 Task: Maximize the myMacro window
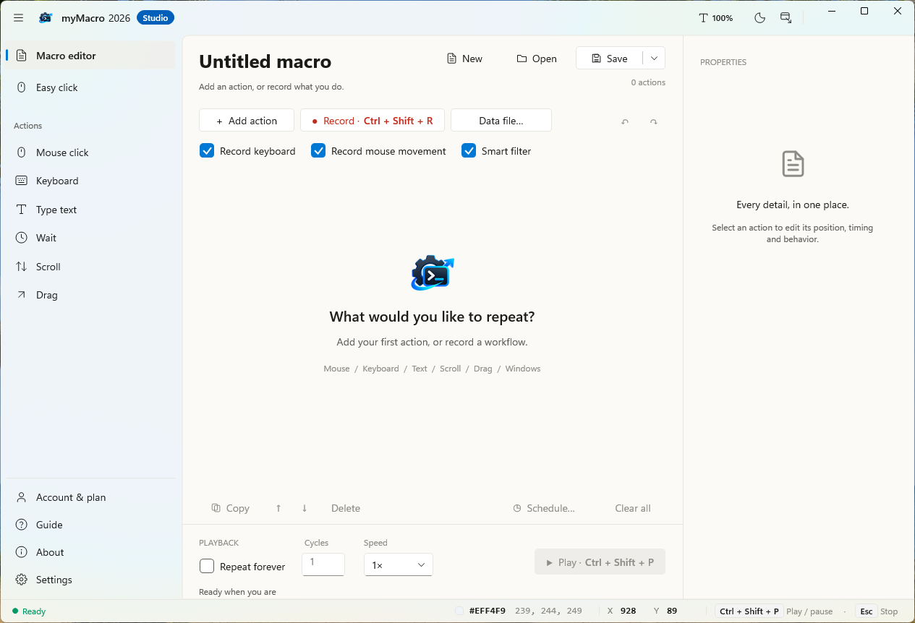[864, 11]
